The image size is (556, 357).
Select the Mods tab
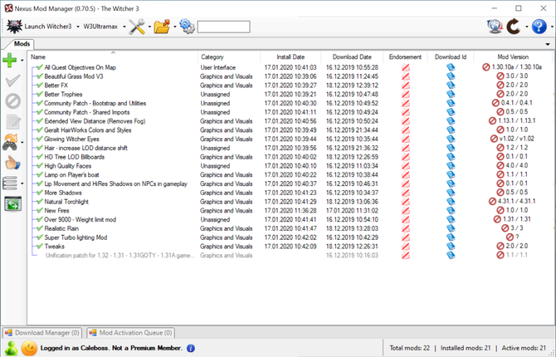click(x=22, y=44)
